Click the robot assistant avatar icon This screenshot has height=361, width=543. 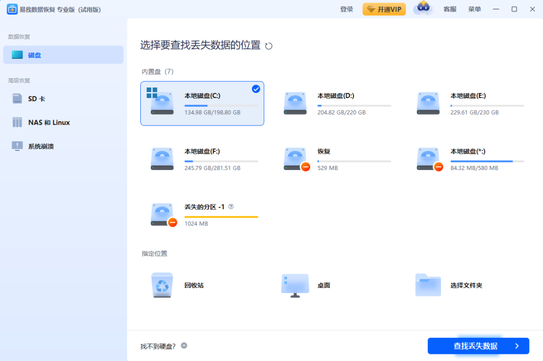[423, 9]
